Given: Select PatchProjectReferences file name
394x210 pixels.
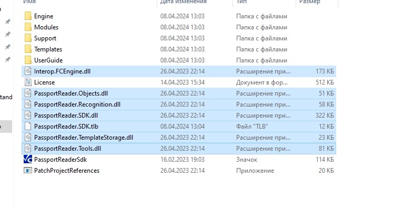Looking at the screenshot, I should coord(67,171).
